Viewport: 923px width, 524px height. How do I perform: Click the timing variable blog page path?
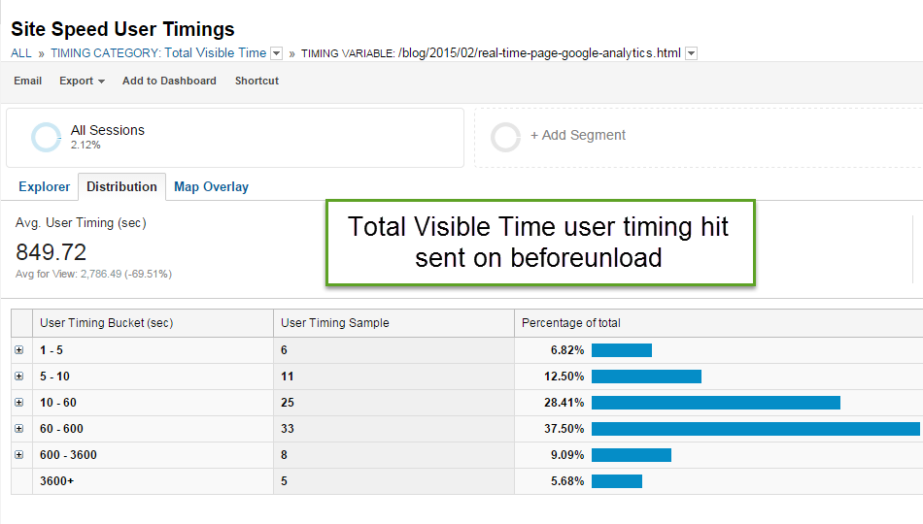coord(539,53)
